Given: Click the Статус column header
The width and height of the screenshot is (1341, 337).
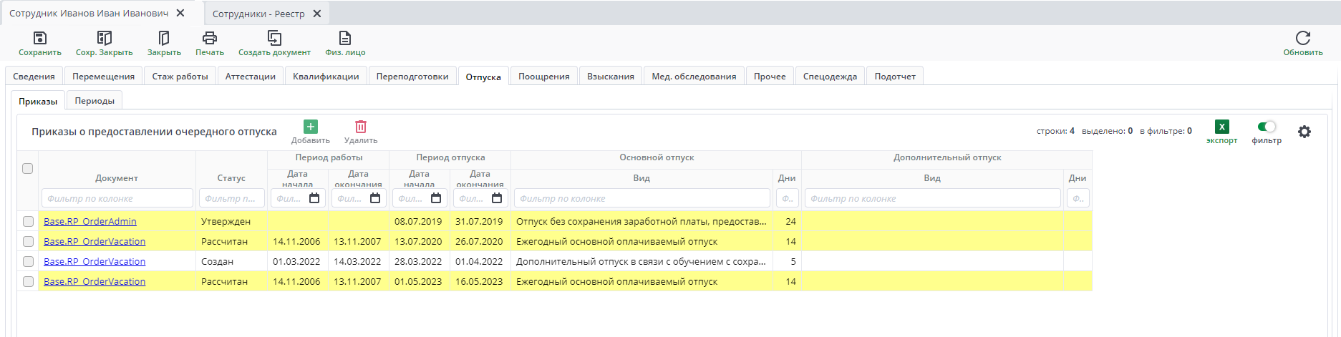Looking at the screenshot, I should click(231, 178).
